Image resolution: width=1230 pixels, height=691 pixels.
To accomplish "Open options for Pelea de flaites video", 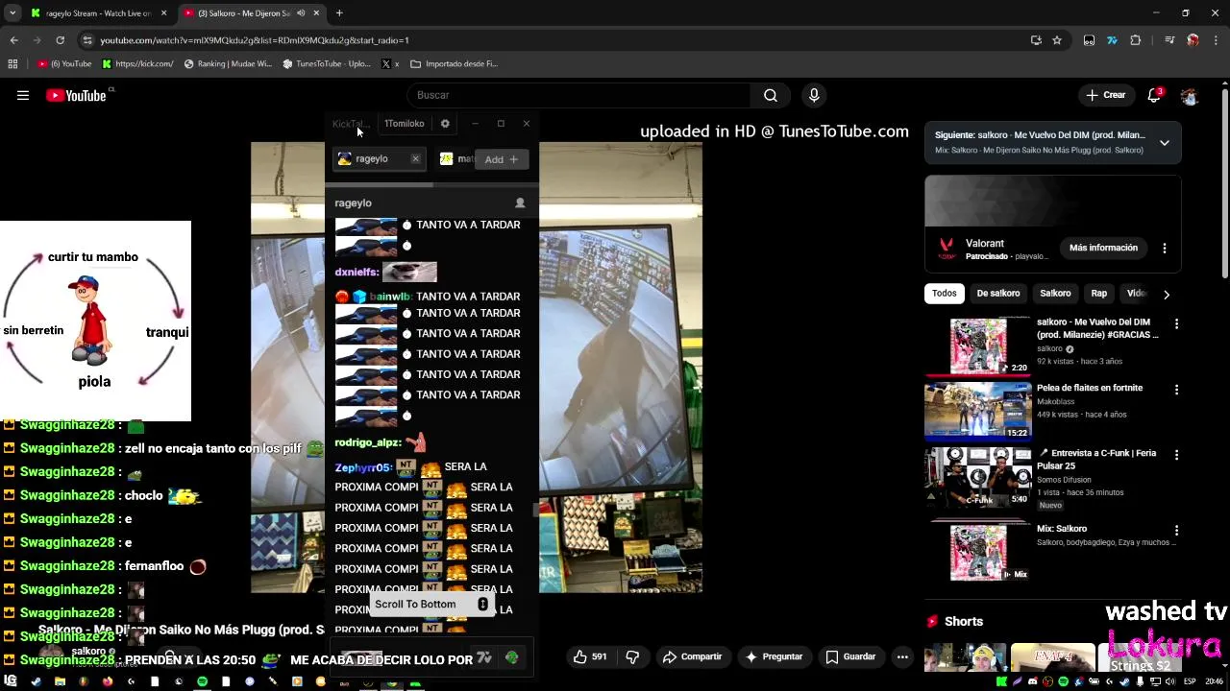I will (x=1176, y=390).
